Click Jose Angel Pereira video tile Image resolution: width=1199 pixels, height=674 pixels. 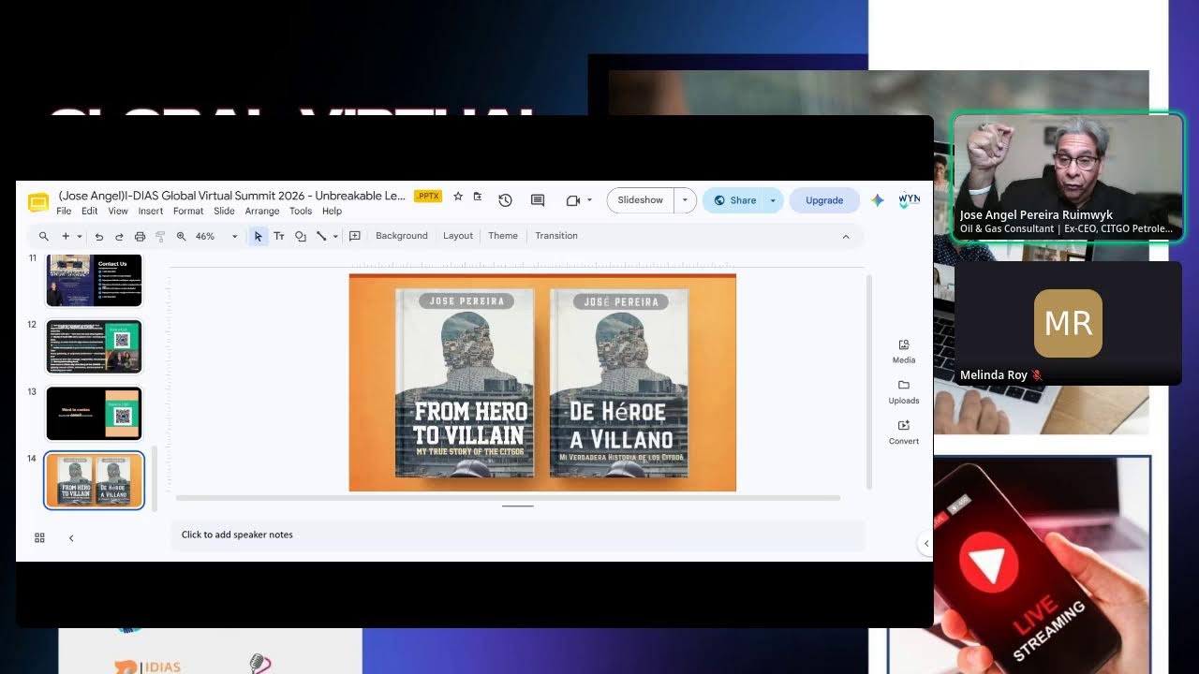[x=1068, y=178]
